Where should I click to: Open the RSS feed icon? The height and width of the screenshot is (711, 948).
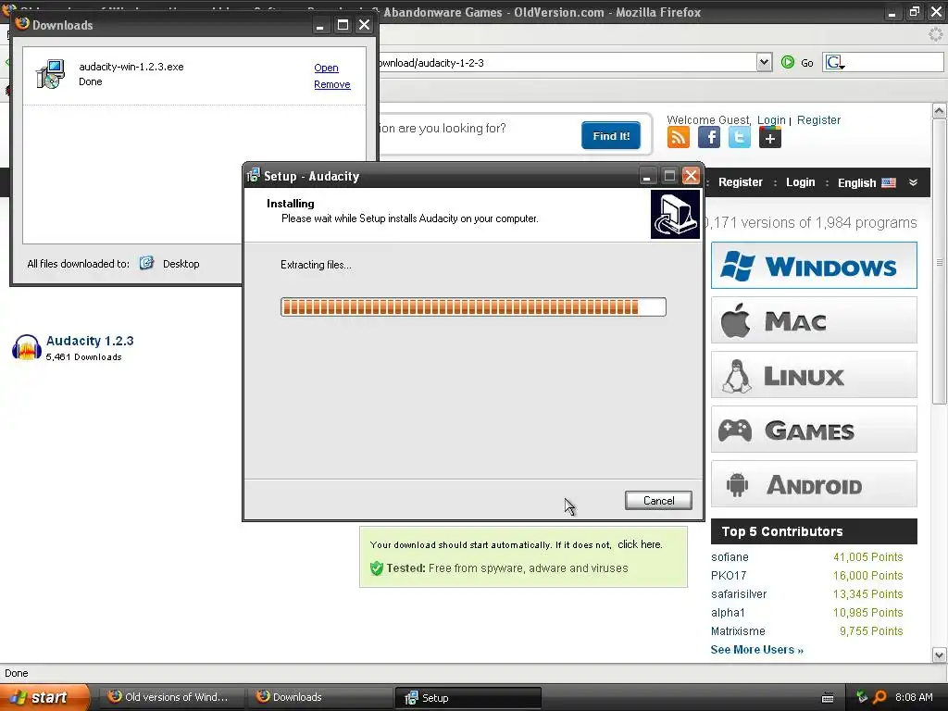(678, 138)
